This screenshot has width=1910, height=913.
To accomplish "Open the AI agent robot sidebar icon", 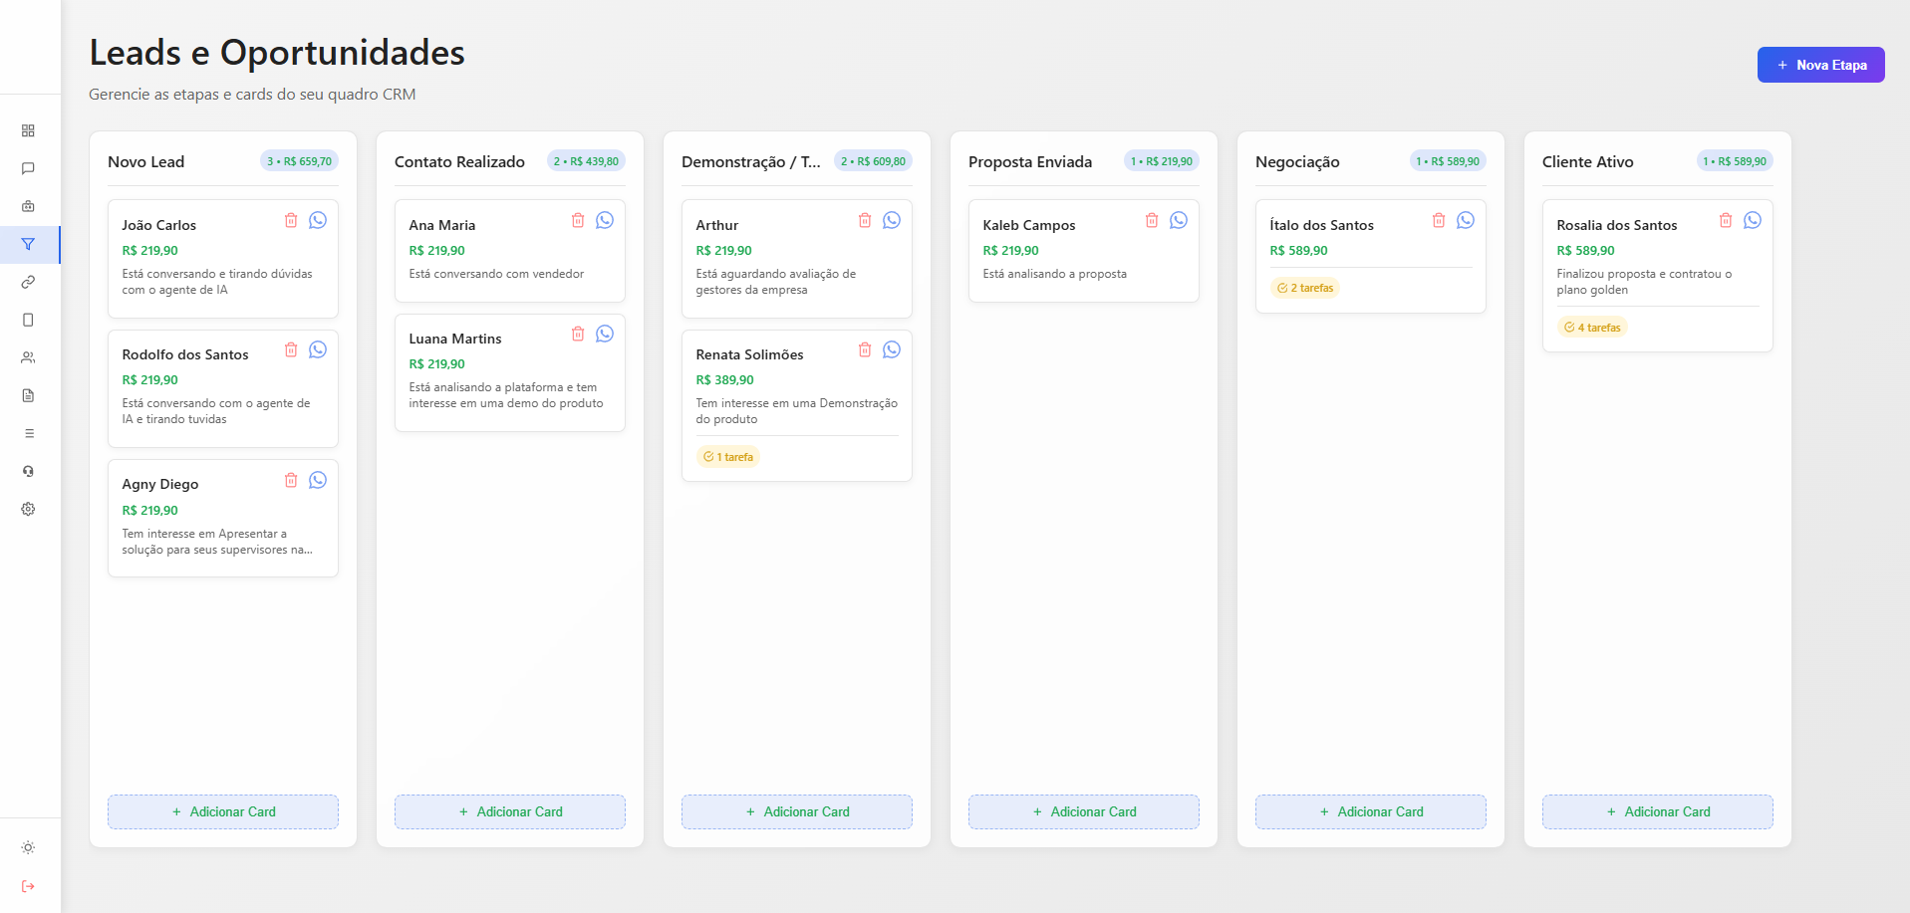I will point(28,206).
